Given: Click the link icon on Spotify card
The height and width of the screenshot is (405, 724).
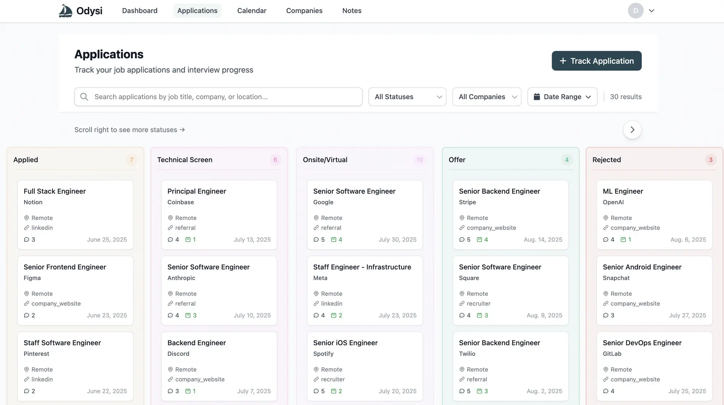Looking at the screenshot, I should (x=316, y=379).
